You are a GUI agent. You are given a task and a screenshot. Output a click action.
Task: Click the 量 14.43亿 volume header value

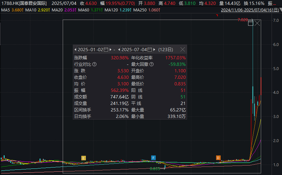230,3
